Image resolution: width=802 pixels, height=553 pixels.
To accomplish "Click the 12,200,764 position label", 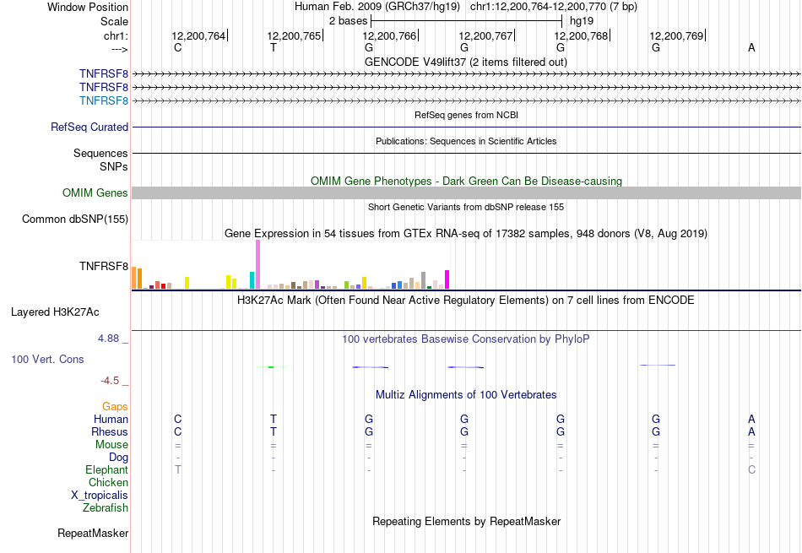I will (x=198, y=35).
